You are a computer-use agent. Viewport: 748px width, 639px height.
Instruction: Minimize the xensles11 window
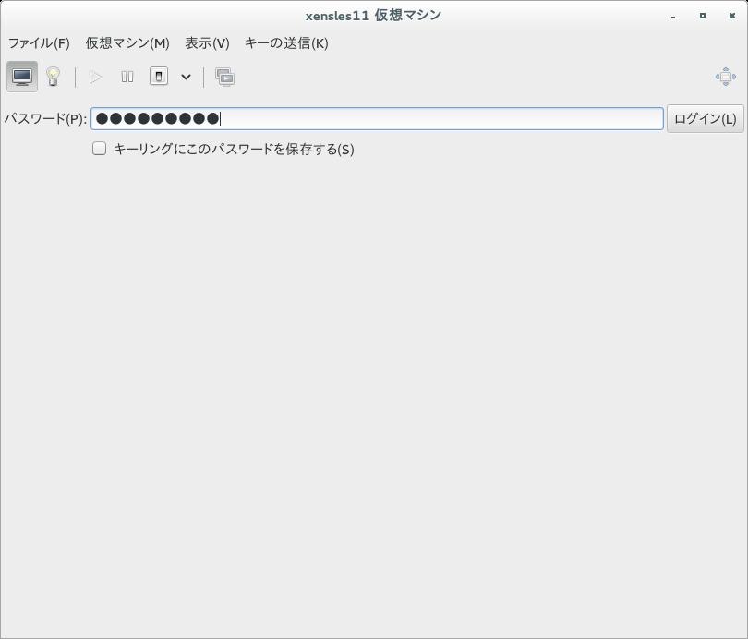pos(673,17)
